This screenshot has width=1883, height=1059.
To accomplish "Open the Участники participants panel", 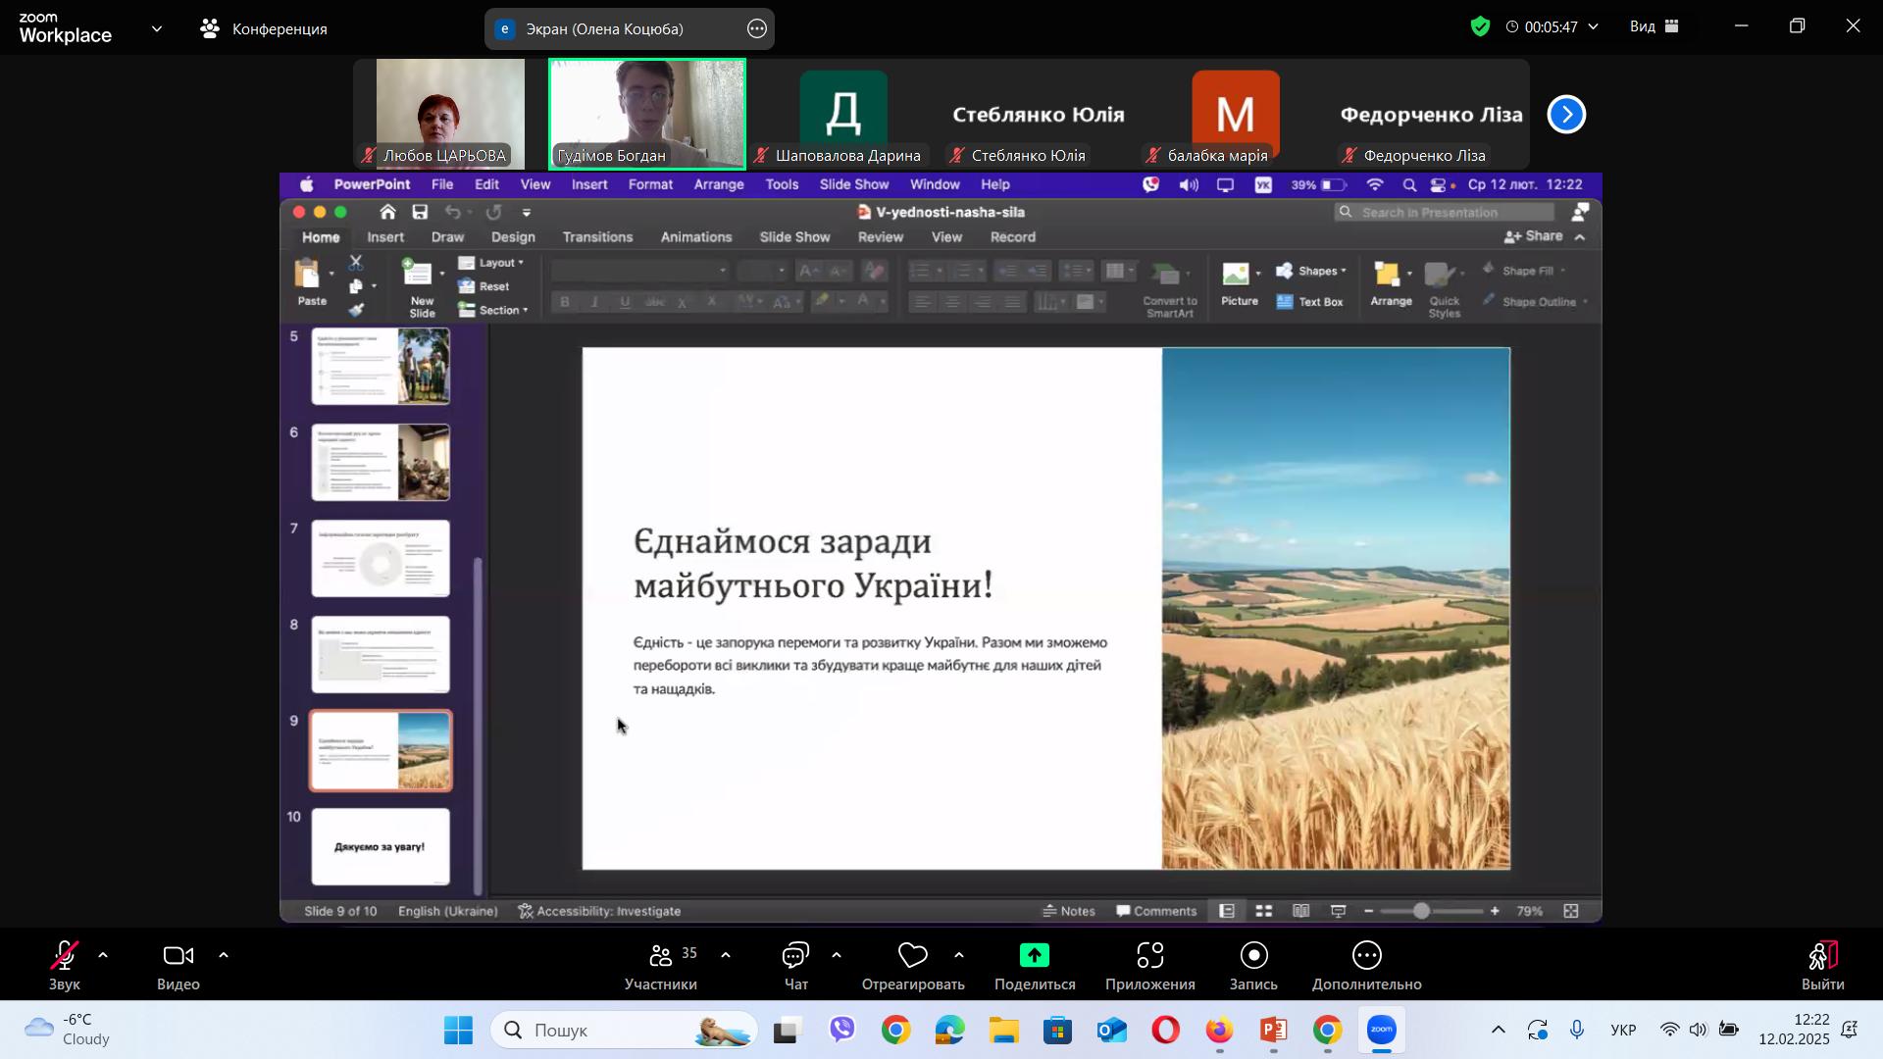I will click(x=661, y=957).
